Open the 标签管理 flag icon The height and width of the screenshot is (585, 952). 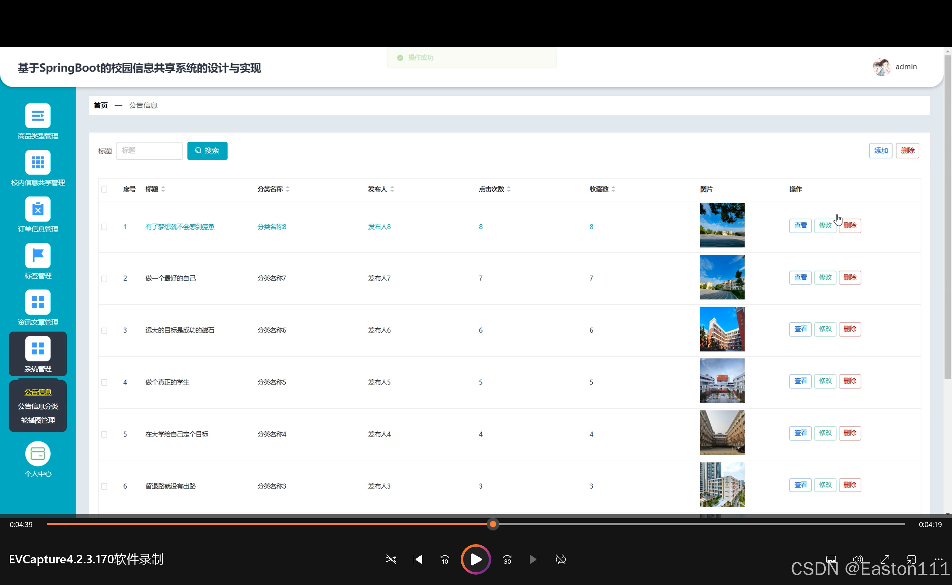click(x=38, y=255)
